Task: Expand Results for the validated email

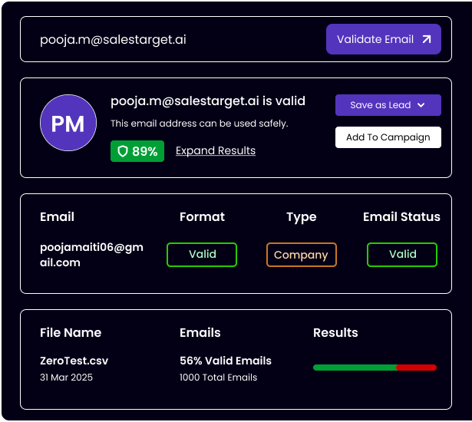Action: point(216,150)
